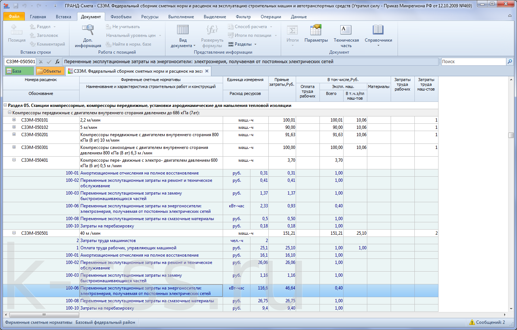Click the cell reference box СЗЭМ-050501
Image resolution: width=517 pixels, height=330 pixels.
click(20, 62)
